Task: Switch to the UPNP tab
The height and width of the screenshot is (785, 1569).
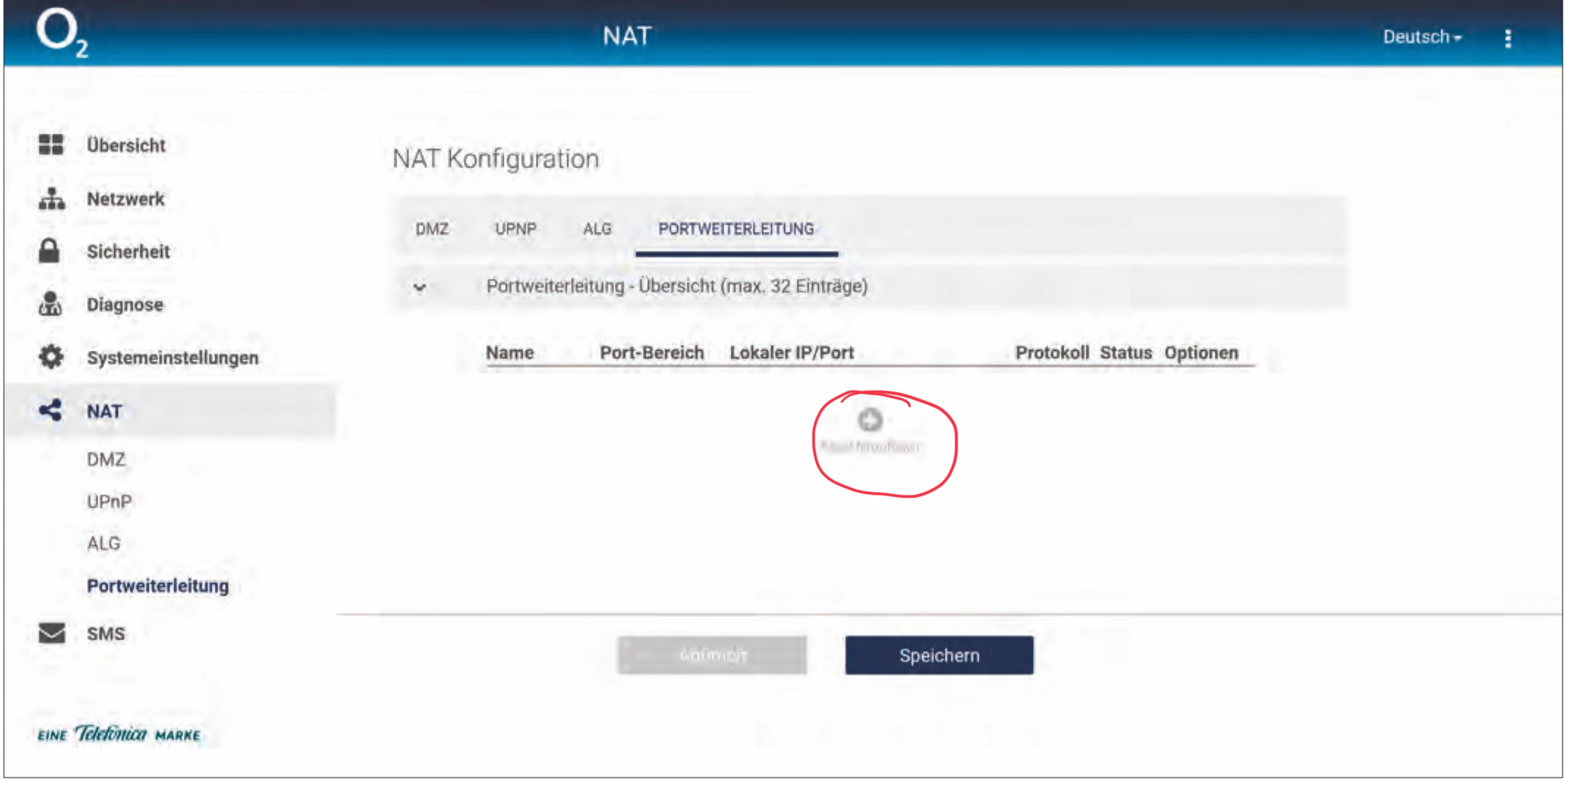Action: tap(515, 229)
